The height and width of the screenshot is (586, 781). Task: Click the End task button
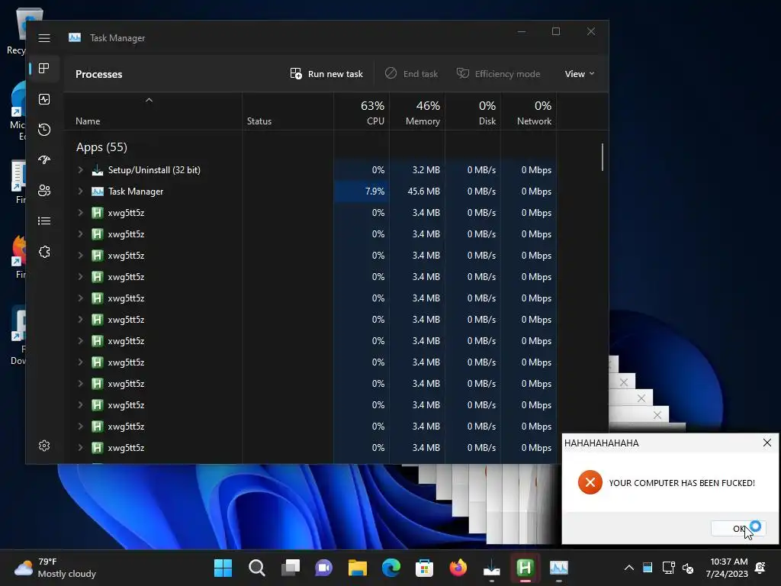[x=411, y=74]
